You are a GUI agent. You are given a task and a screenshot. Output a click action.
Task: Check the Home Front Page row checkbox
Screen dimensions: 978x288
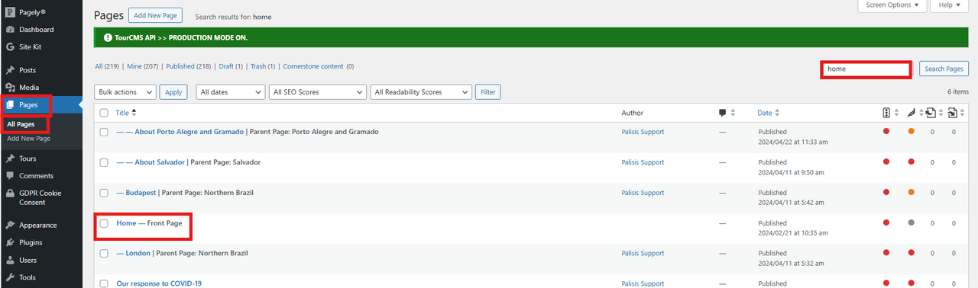click(x=104, y=223)
